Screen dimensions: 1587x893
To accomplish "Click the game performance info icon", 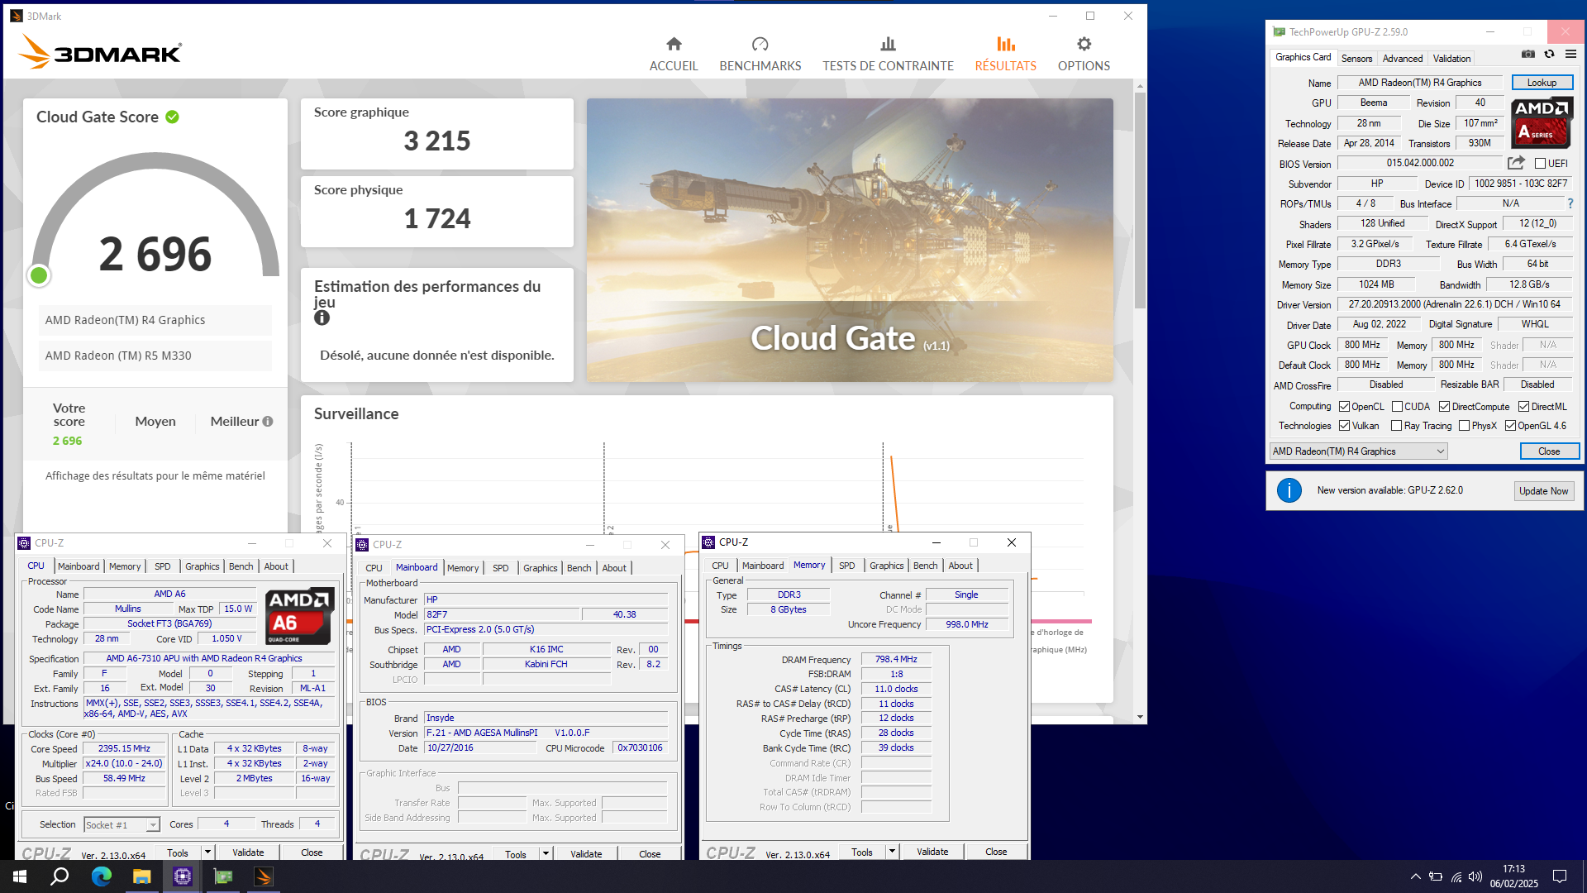I will (x=322, y=318).
